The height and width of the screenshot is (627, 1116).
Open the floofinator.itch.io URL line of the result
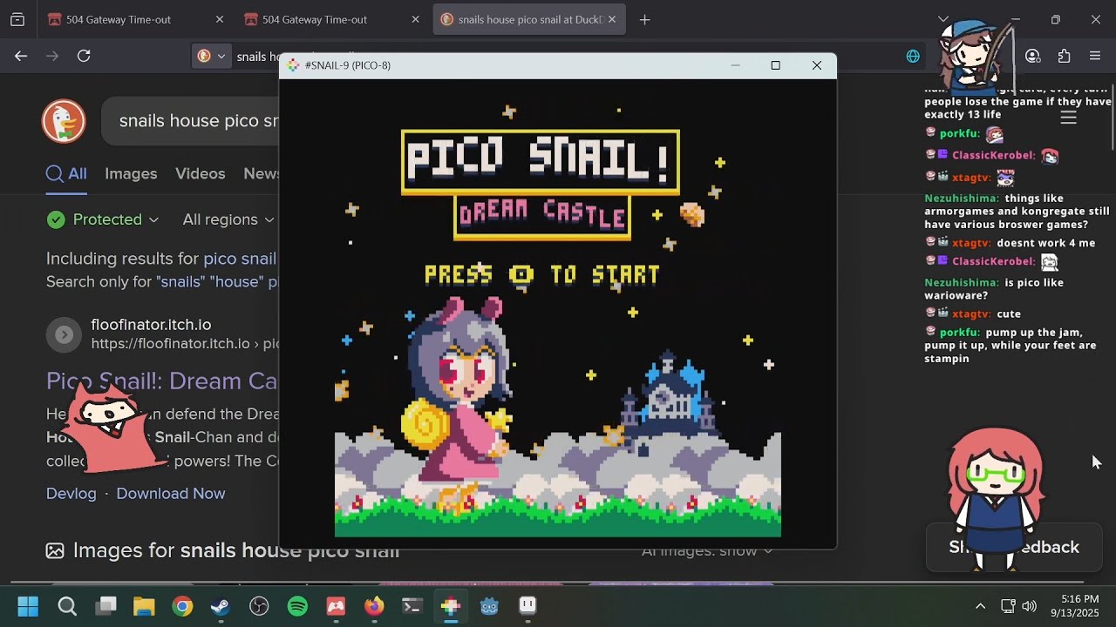click(184, 344)
